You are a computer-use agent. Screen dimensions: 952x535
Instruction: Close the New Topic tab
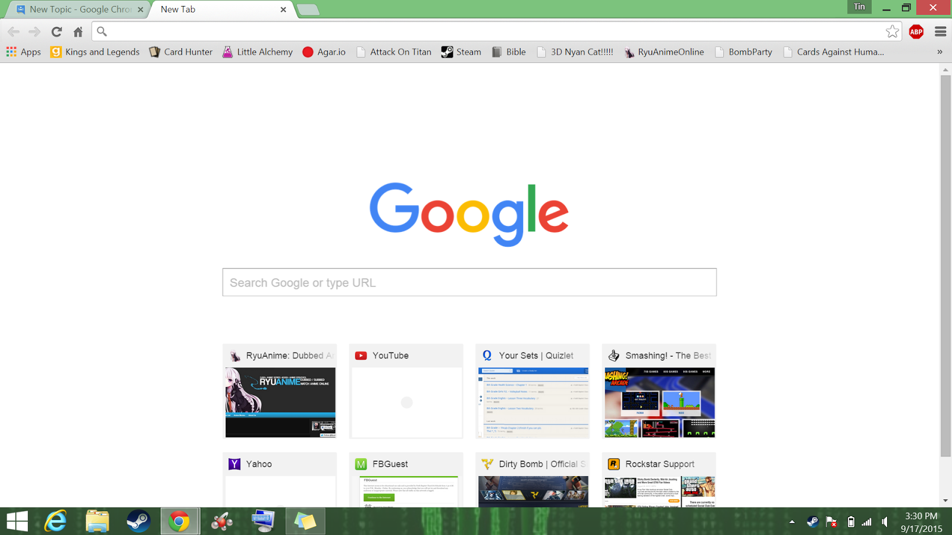coord(140,10)
